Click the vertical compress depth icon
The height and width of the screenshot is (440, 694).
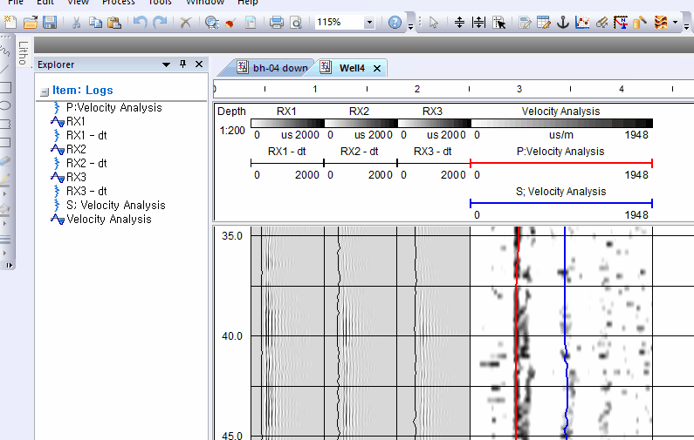coord(459,22)
